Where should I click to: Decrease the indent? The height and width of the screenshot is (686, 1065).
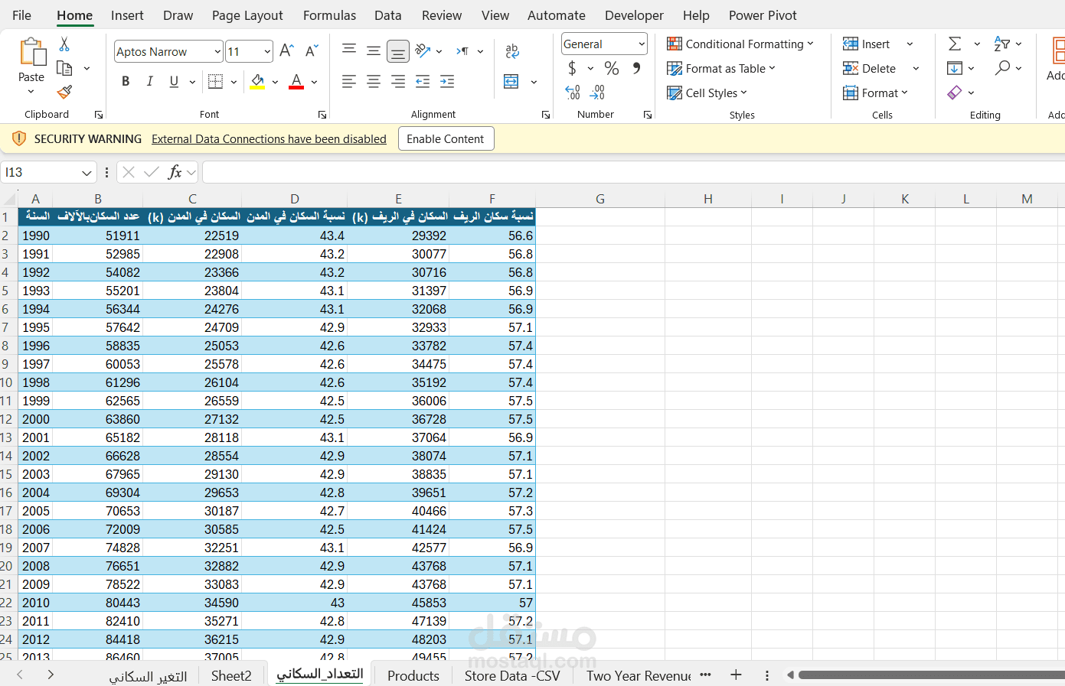pos(423,81)
